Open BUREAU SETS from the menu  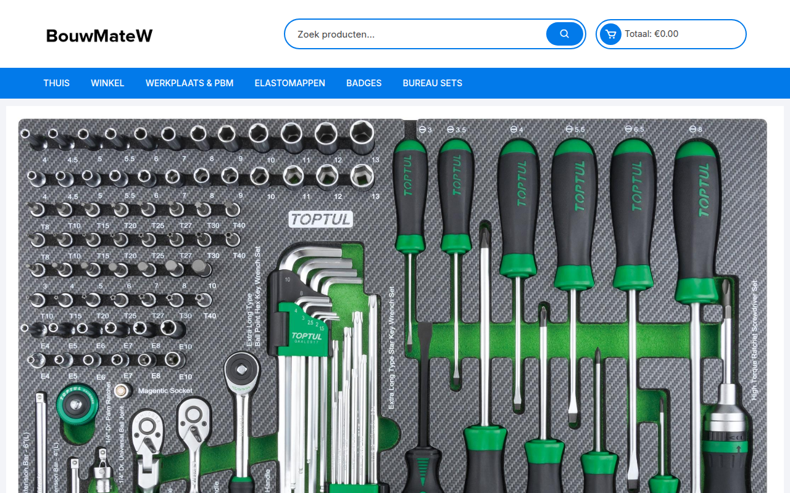(x=432, y=83)
